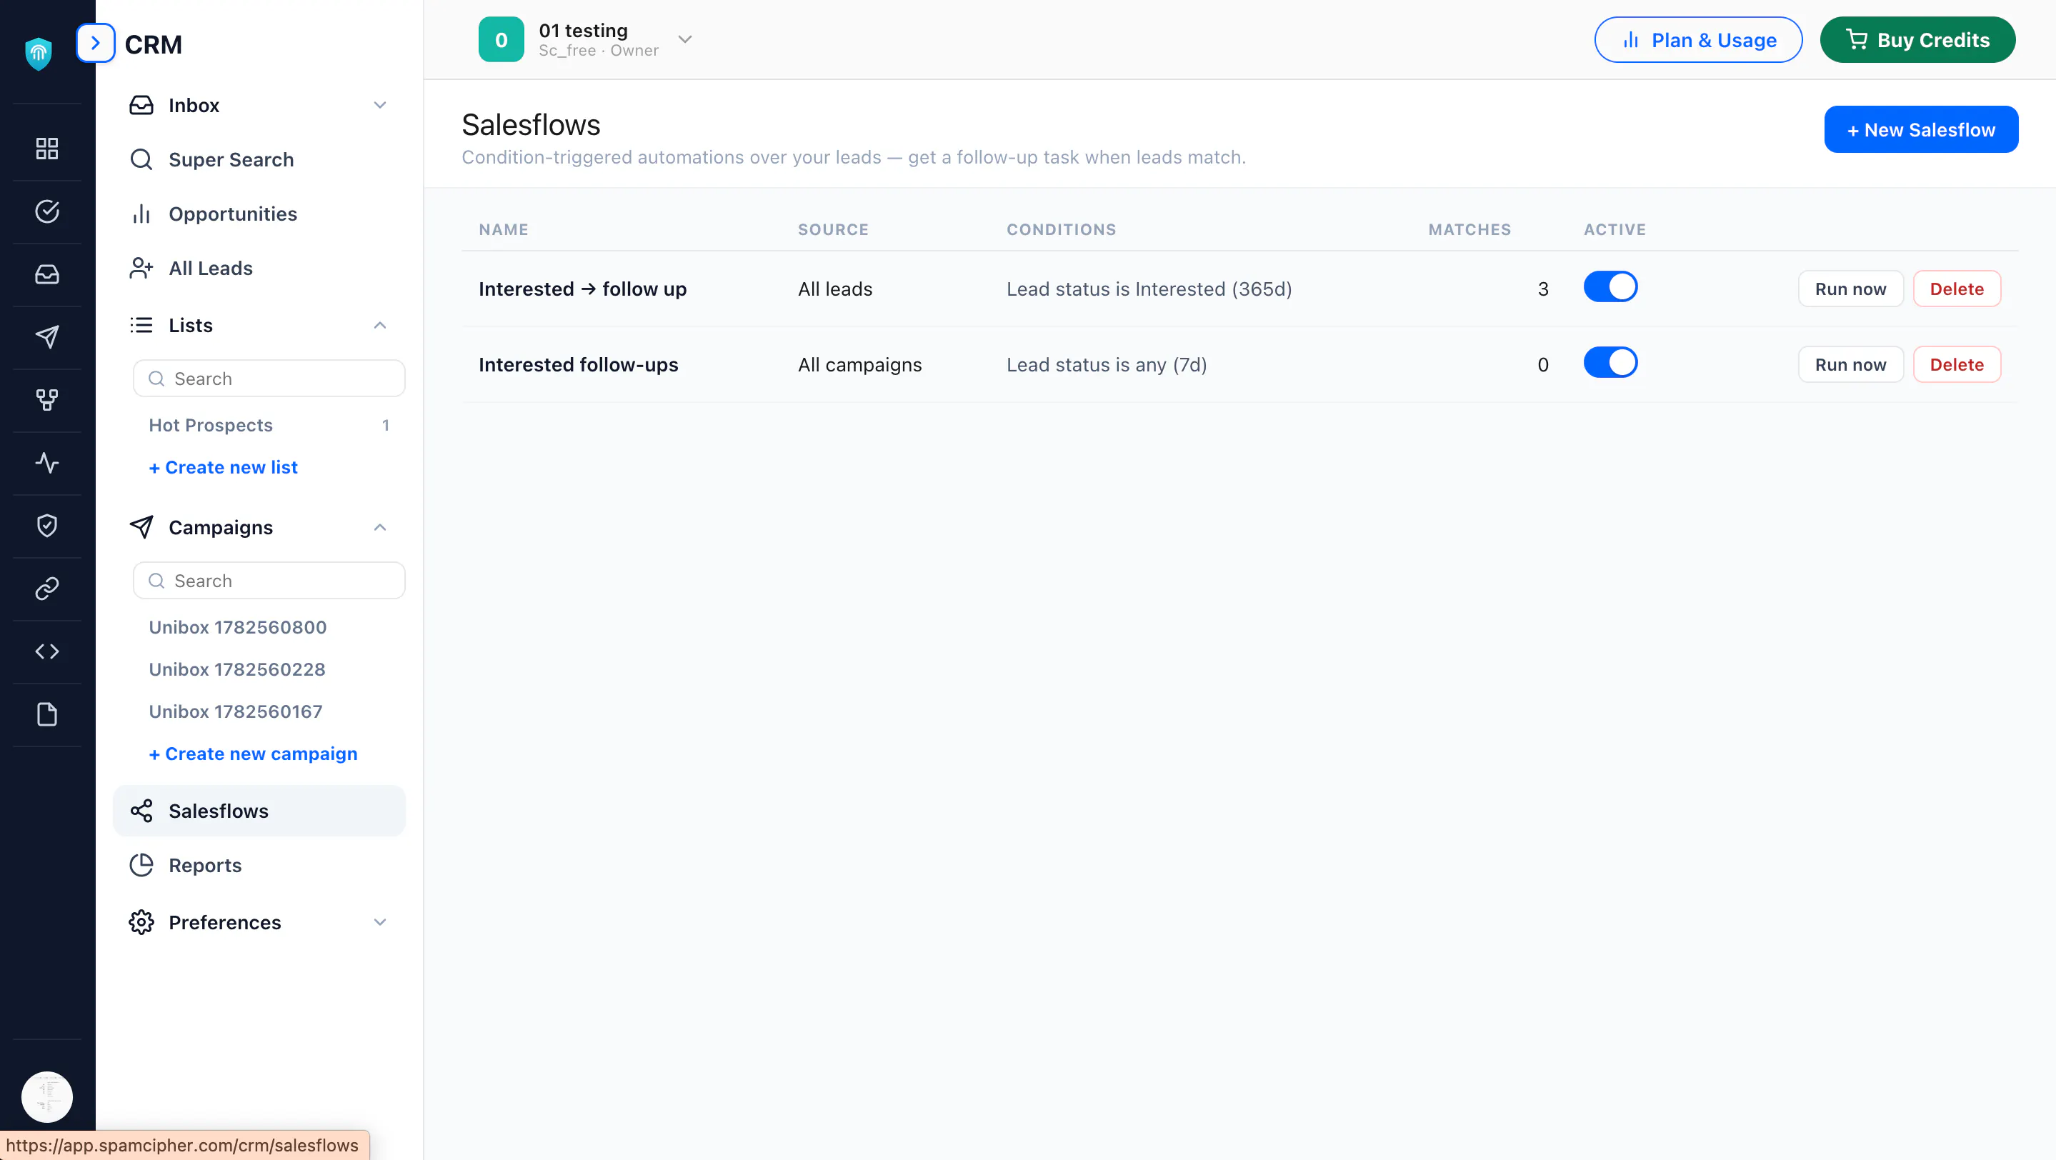Click Create new list link
Viewport: 2056px width, 1160px height.
click(x=223, y=468)
